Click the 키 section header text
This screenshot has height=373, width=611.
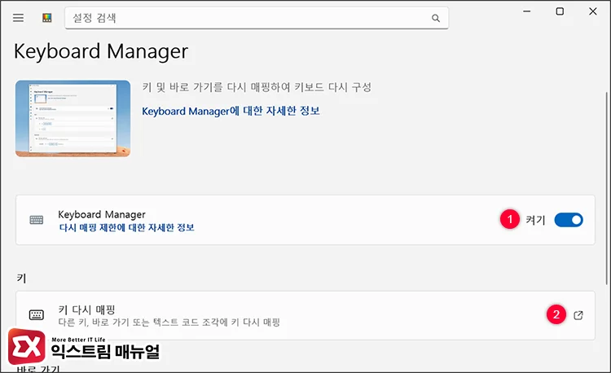point(21,278)
